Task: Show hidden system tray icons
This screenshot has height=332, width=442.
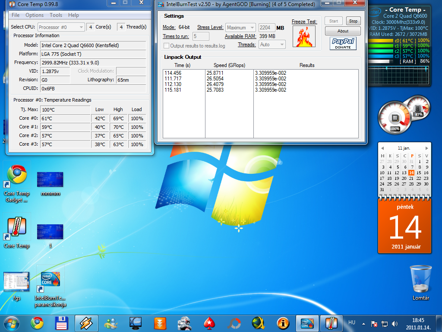Action: [363, 324]
